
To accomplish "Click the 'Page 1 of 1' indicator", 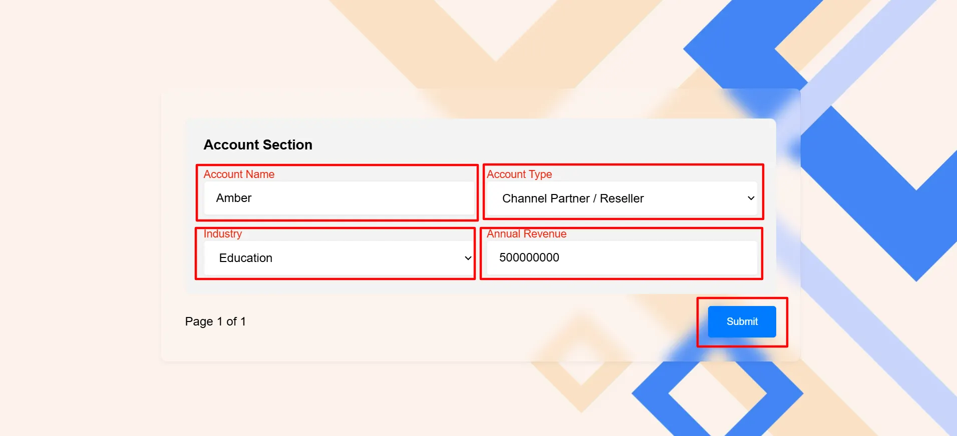I will click(x=215, y=321).
